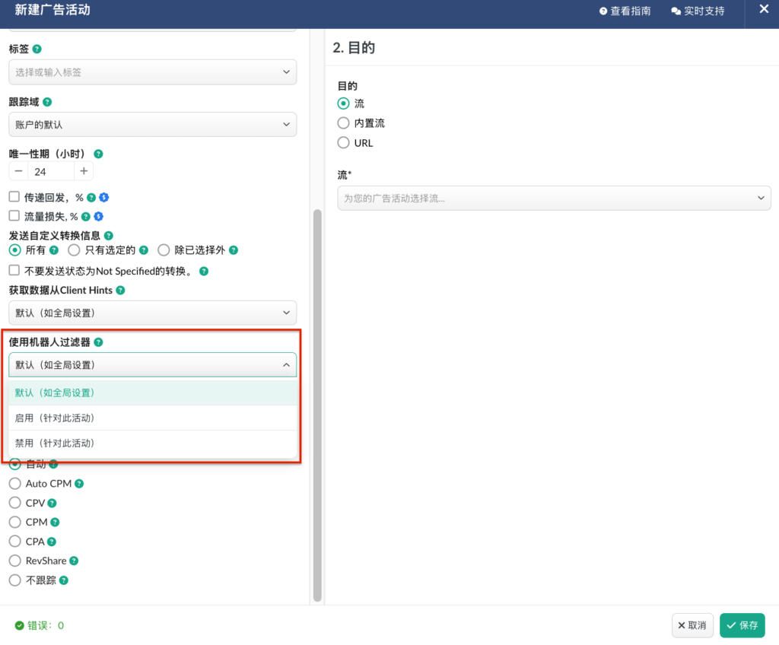The image size is (779, 645).
Task: Enable the 传递回发 checkbox
Action: (x=14, y=197)
